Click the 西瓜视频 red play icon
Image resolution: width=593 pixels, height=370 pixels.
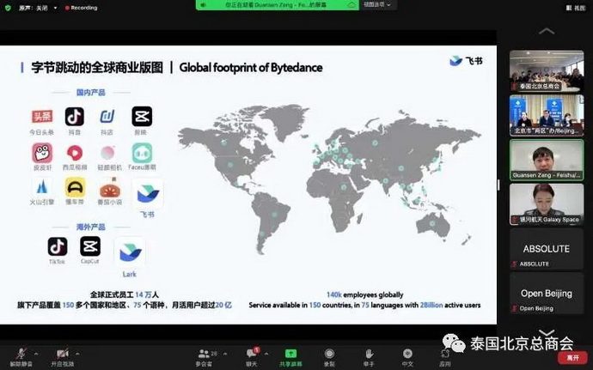pos(75,153)
